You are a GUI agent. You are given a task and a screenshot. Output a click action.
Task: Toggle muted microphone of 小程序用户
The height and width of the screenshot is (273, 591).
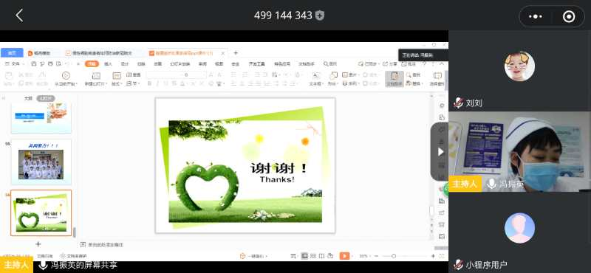[458, 265]
